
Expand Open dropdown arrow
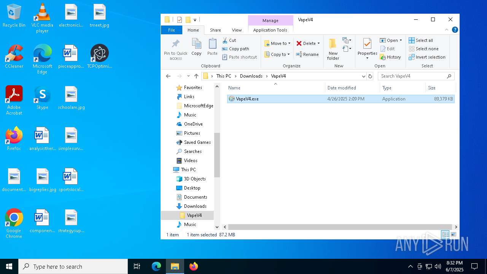401,40
